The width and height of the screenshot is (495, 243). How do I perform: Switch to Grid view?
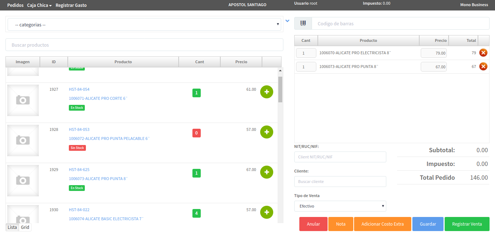[x=25, y=227]
